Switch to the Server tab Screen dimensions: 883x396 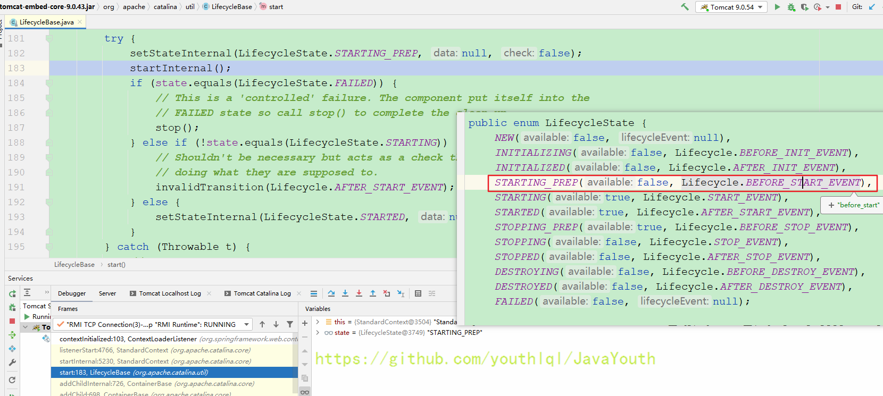pyautogui.click(x=107, y=293)
